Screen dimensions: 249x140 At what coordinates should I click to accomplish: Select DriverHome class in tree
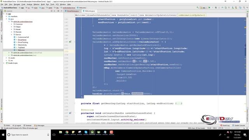tap(22, 40)
